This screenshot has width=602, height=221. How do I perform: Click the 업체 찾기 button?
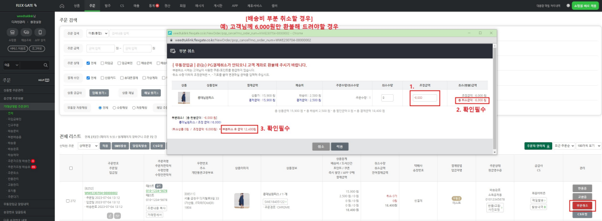pyautogui.click(x=98, y=93)
